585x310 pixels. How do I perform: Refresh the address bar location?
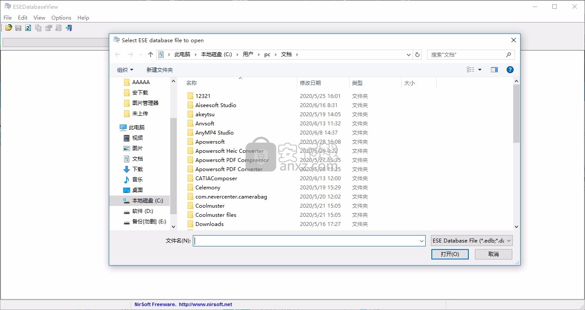pos(418,54)
